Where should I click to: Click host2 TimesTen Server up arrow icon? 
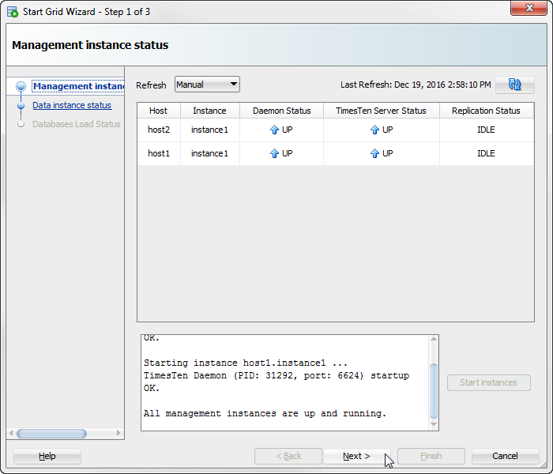pyautogui.click(x=374, y=130)
